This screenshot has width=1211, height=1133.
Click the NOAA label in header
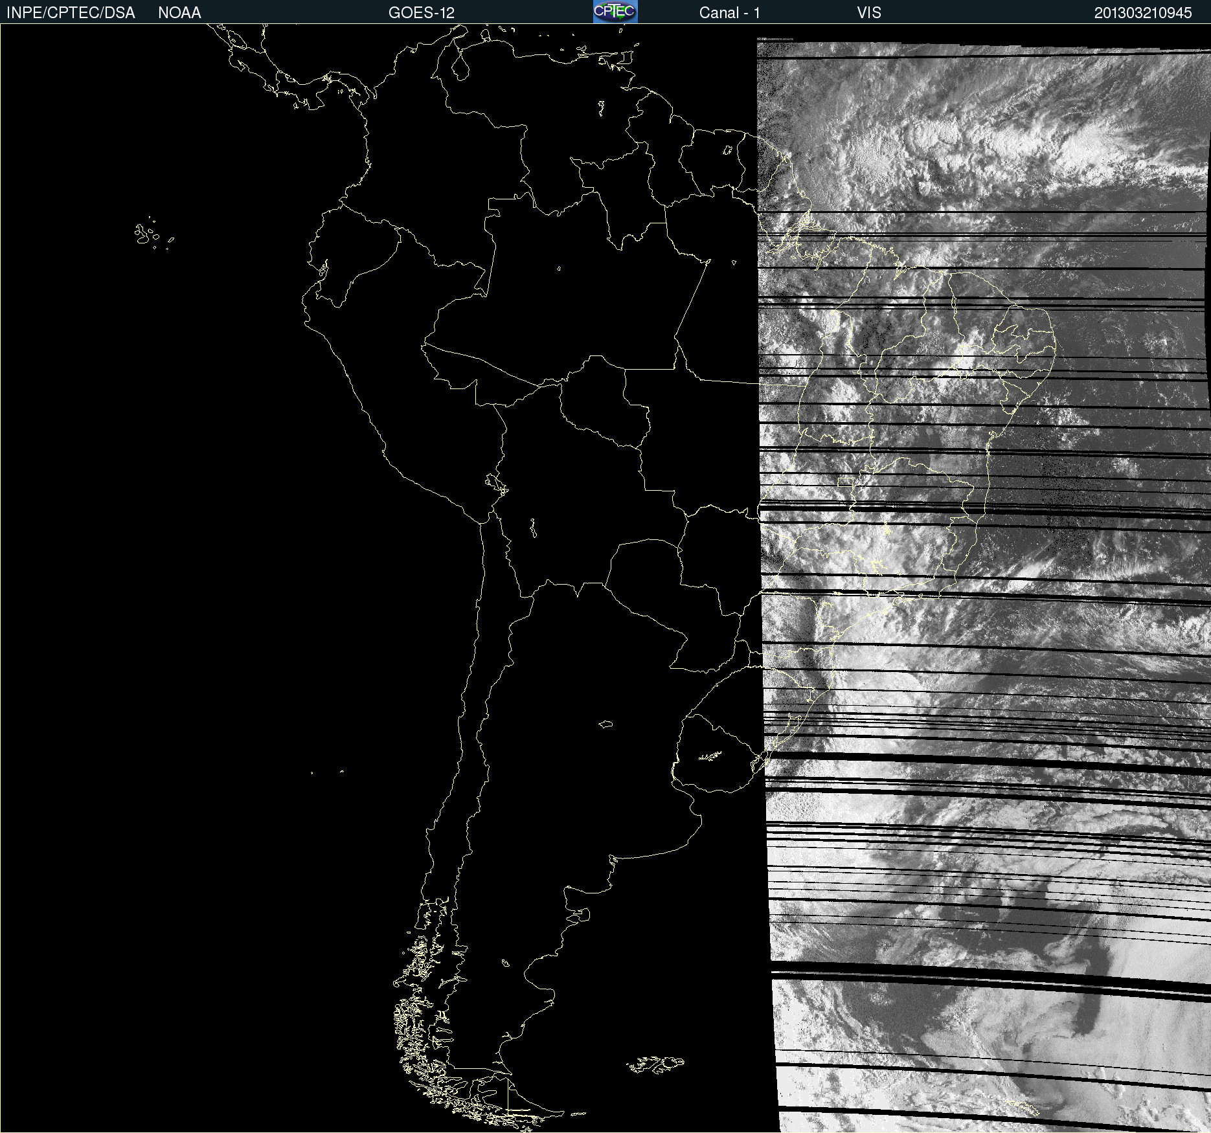[x=179, y=13]
